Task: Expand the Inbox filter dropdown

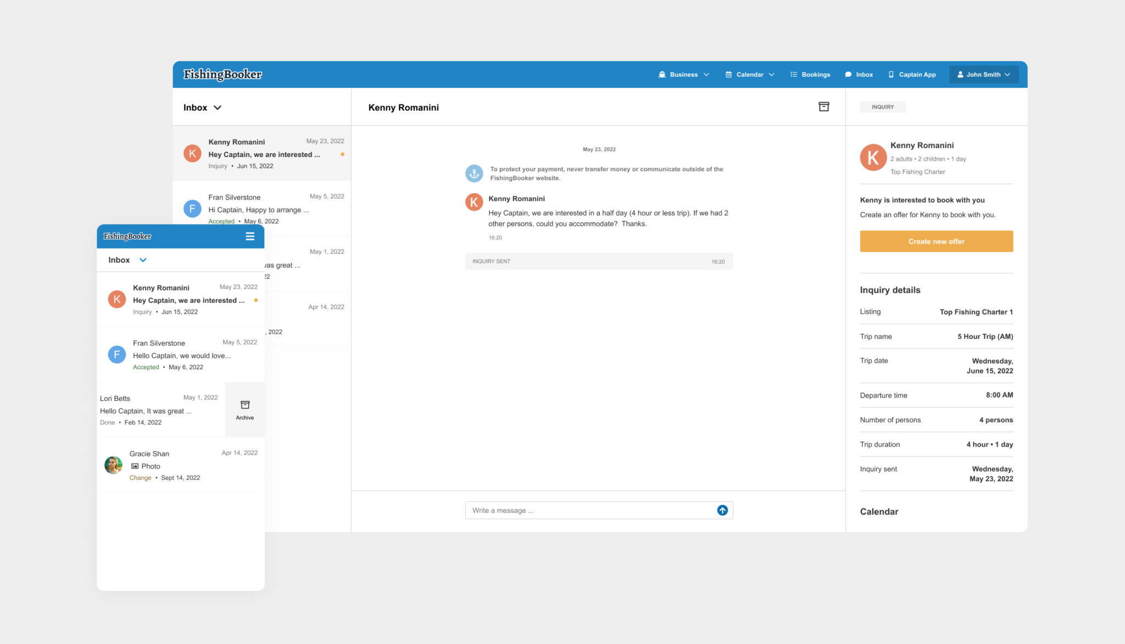Action: [x=218, y=108]
